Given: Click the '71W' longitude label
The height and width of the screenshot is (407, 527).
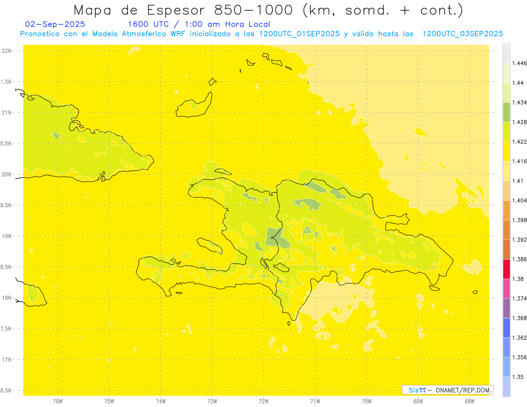Looking at the screenshot, I should click(315, 401).
